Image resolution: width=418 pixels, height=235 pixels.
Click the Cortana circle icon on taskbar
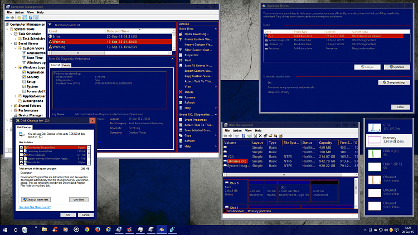(x=16, y=229)
